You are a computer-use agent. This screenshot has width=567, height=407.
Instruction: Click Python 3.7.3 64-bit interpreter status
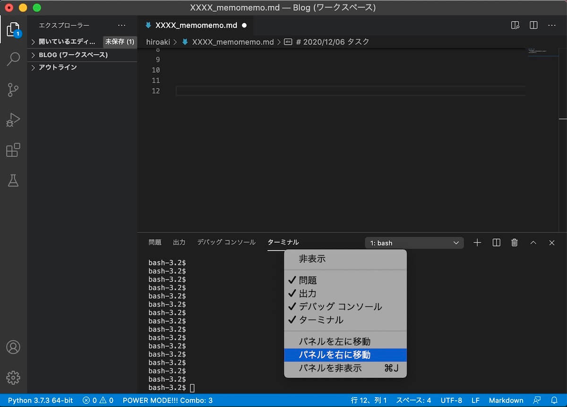[x=40, y=400]
